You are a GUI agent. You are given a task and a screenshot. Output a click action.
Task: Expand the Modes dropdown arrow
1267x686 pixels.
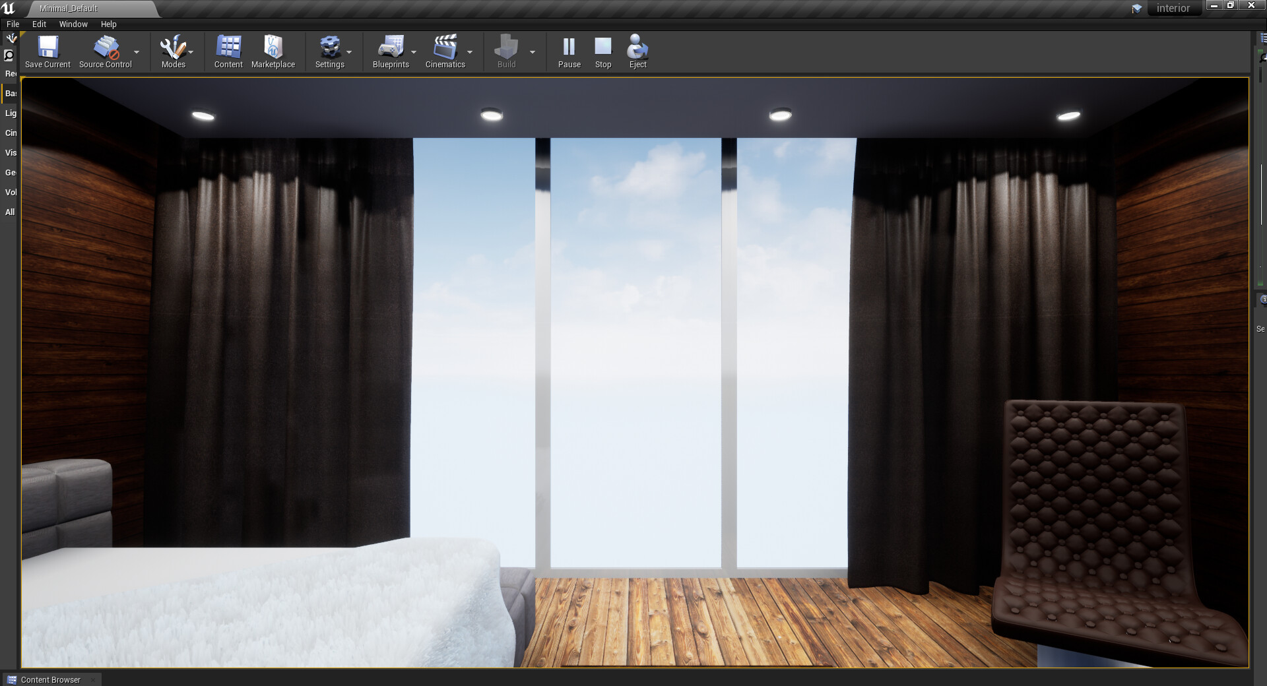pos(191,53)
